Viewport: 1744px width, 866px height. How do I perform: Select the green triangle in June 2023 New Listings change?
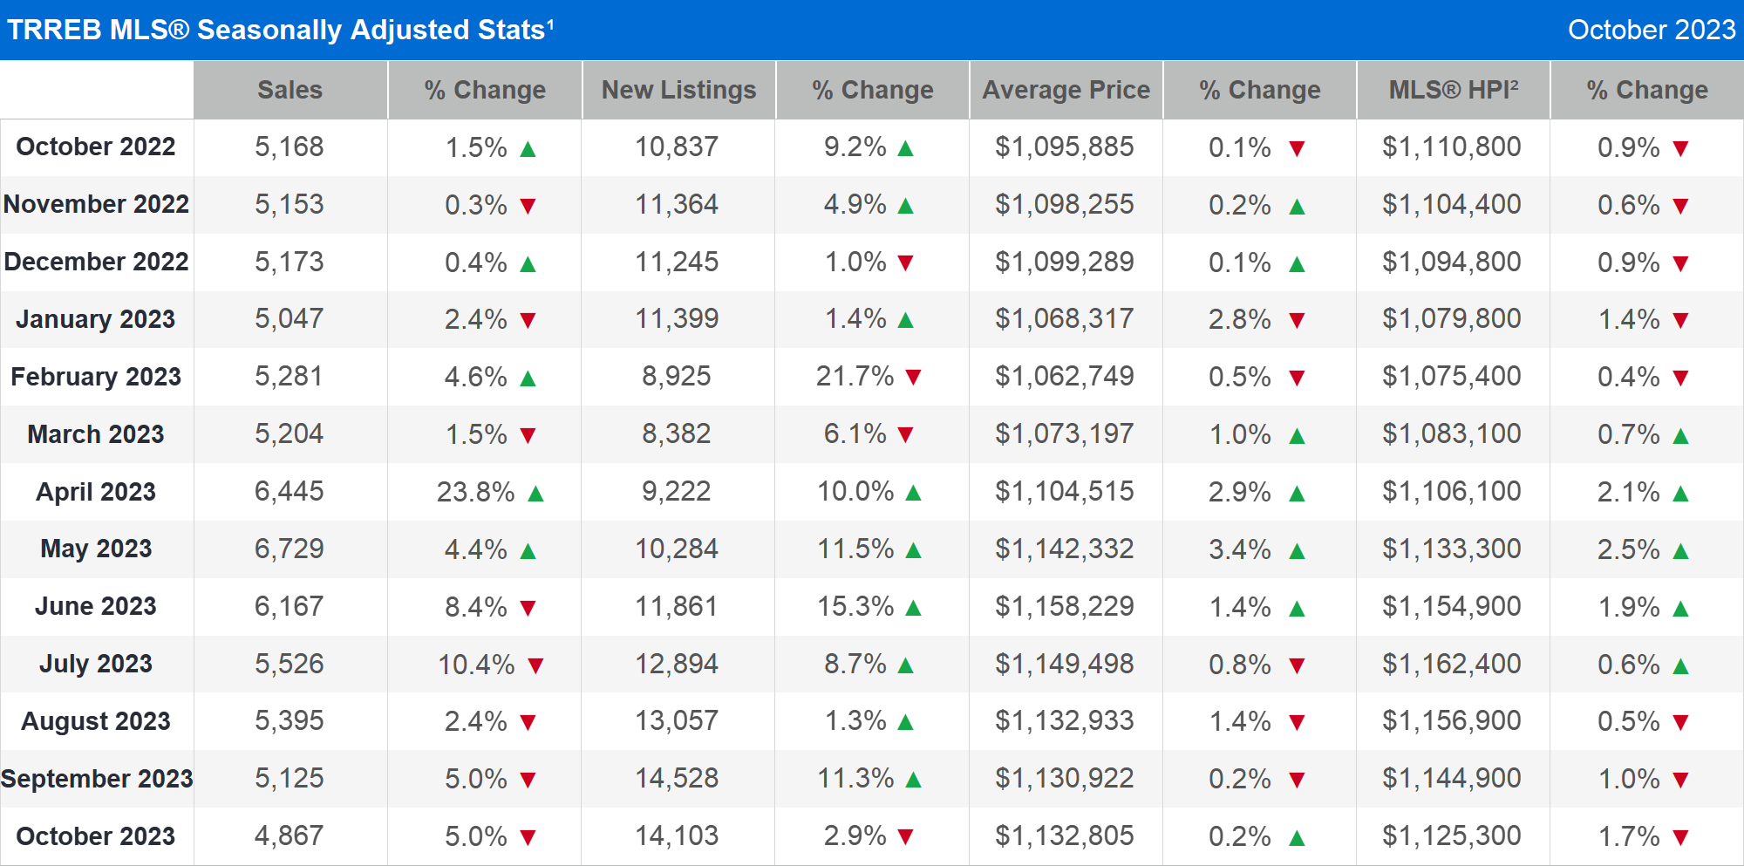pyautogui.click(x=912, y=606)
